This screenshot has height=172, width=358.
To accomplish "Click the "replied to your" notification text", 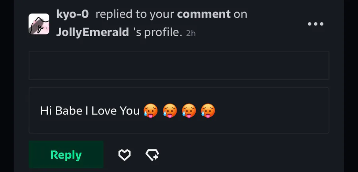I will [135, 15].
